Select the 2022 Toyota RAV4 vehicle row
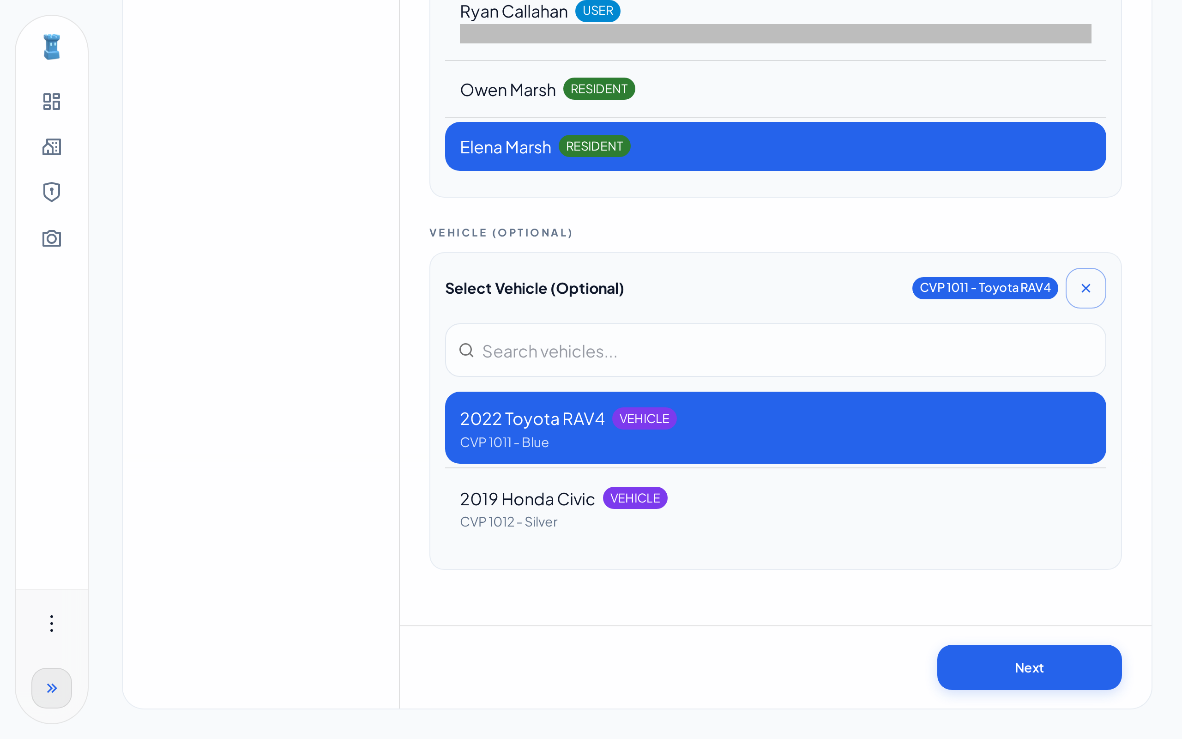This screenshot has width=1182, height=739. (x=775, y=428)
